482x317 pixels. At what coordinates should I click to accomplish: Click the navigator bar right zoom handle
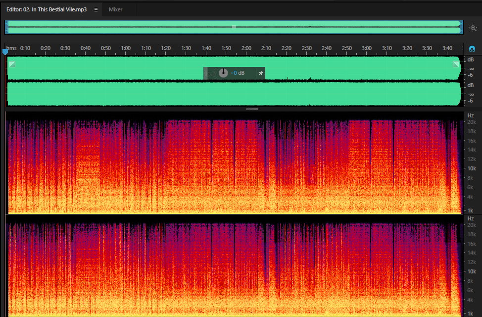click(461, 27)
